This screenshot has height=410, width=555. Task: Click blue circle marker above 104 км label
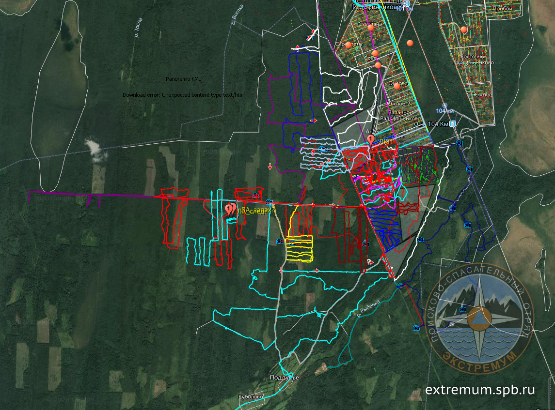[445, 106]
